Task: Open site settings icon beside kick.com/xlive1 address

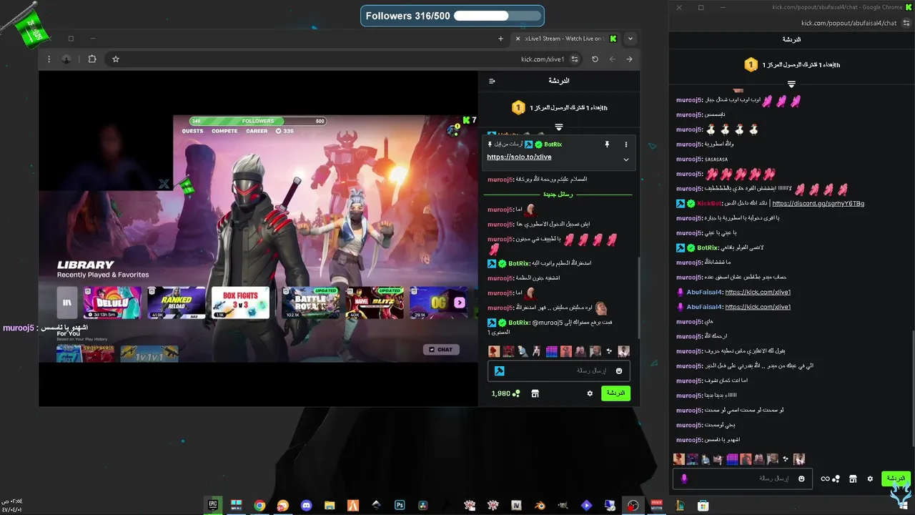Action: tap(575, 59)
